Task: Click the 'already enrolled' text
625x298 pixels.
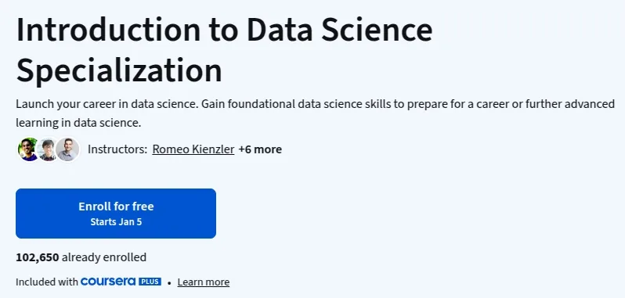Action: (x=104, y=257)
